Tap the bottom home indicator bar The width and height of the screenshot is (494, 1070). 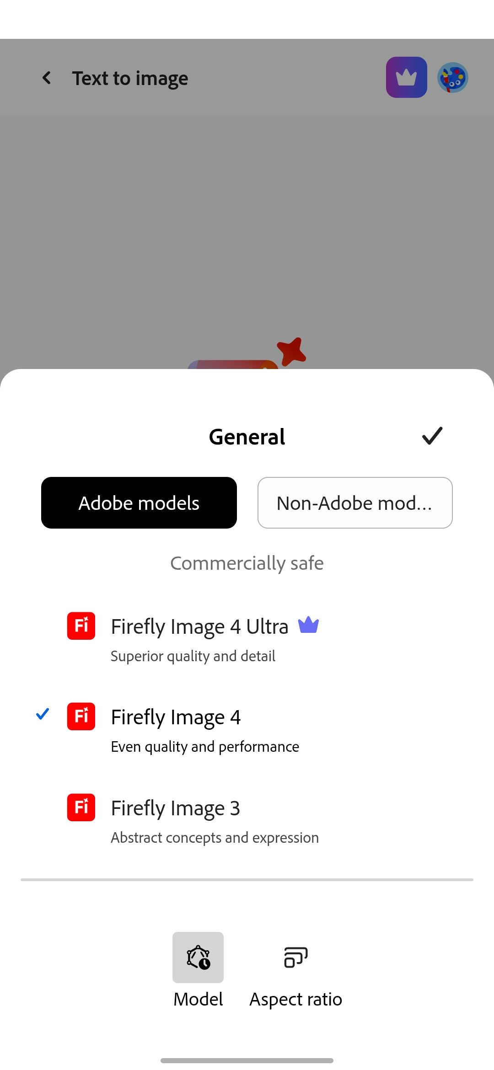pos(247,1060)
